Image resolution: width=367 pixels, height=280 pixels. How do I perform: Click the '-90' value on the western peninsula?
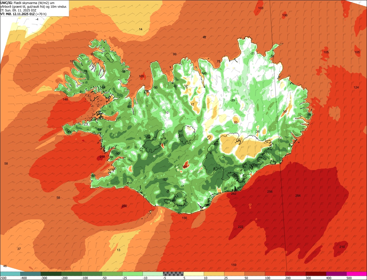[117, 153]
